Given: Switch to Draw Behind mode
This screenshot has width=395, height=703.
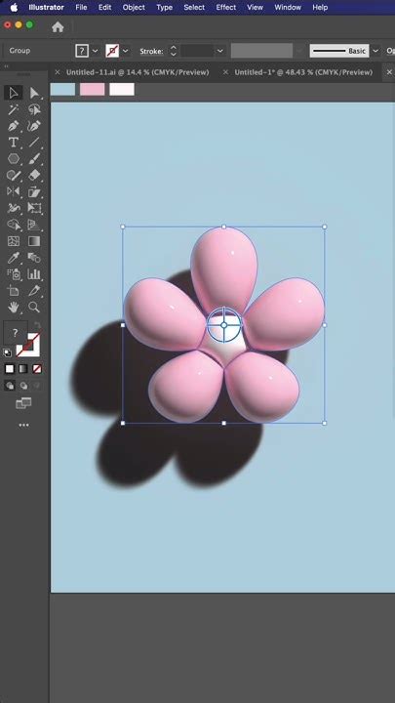Looking at the screenshot, I should (23, 386).
